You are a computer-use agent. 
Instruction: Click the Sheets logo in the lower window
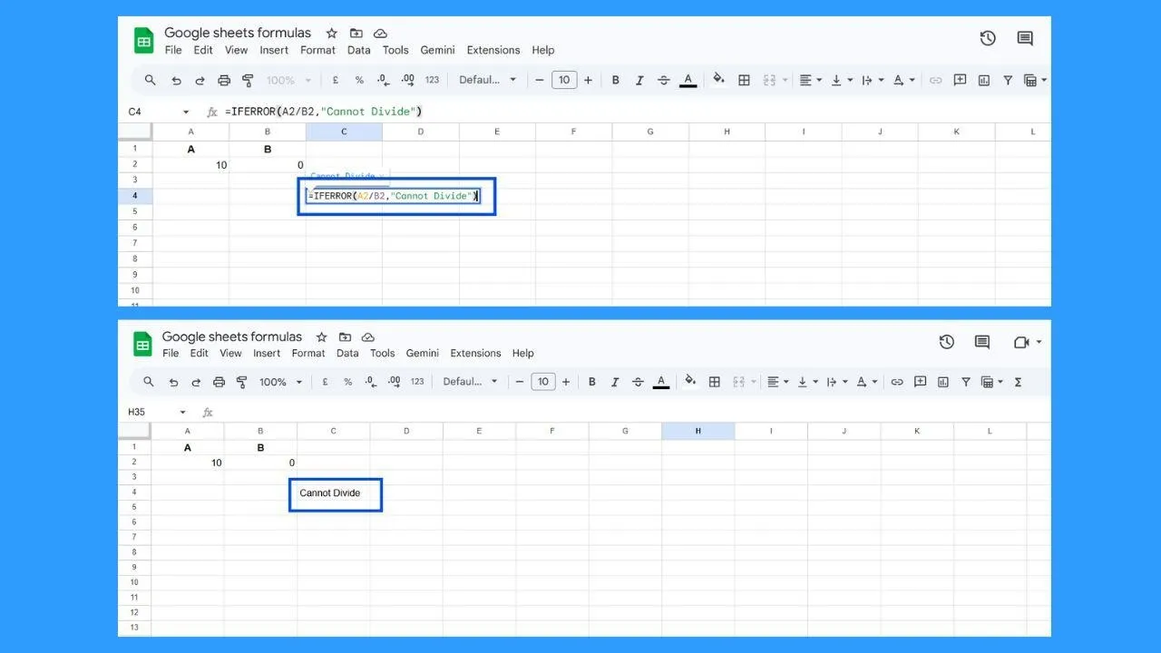coord(142,345)
